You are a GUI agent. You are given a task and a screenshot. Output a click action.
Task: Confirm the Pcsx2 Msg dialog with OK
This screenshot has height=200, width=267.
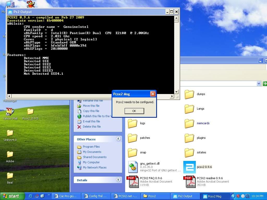point(134,111)
